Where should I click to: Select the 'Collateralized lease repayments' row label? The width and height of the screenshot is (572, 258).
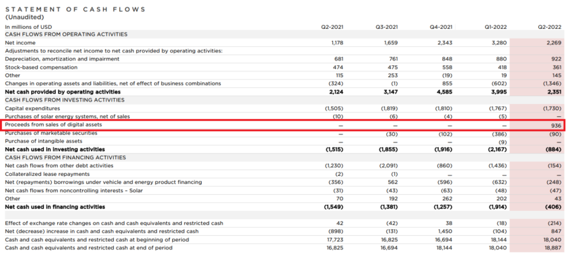(x=47, y=174)
